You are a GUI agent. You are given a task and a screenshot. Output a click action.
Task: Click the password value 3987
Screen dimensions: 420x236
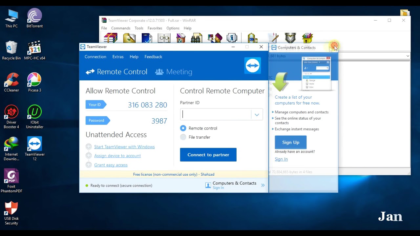coord(159,121)
